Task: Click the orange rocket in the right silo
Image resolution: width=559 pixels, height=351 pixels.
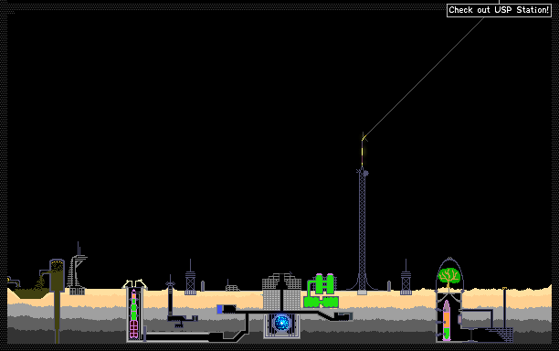Action: (x=447, y=320)
